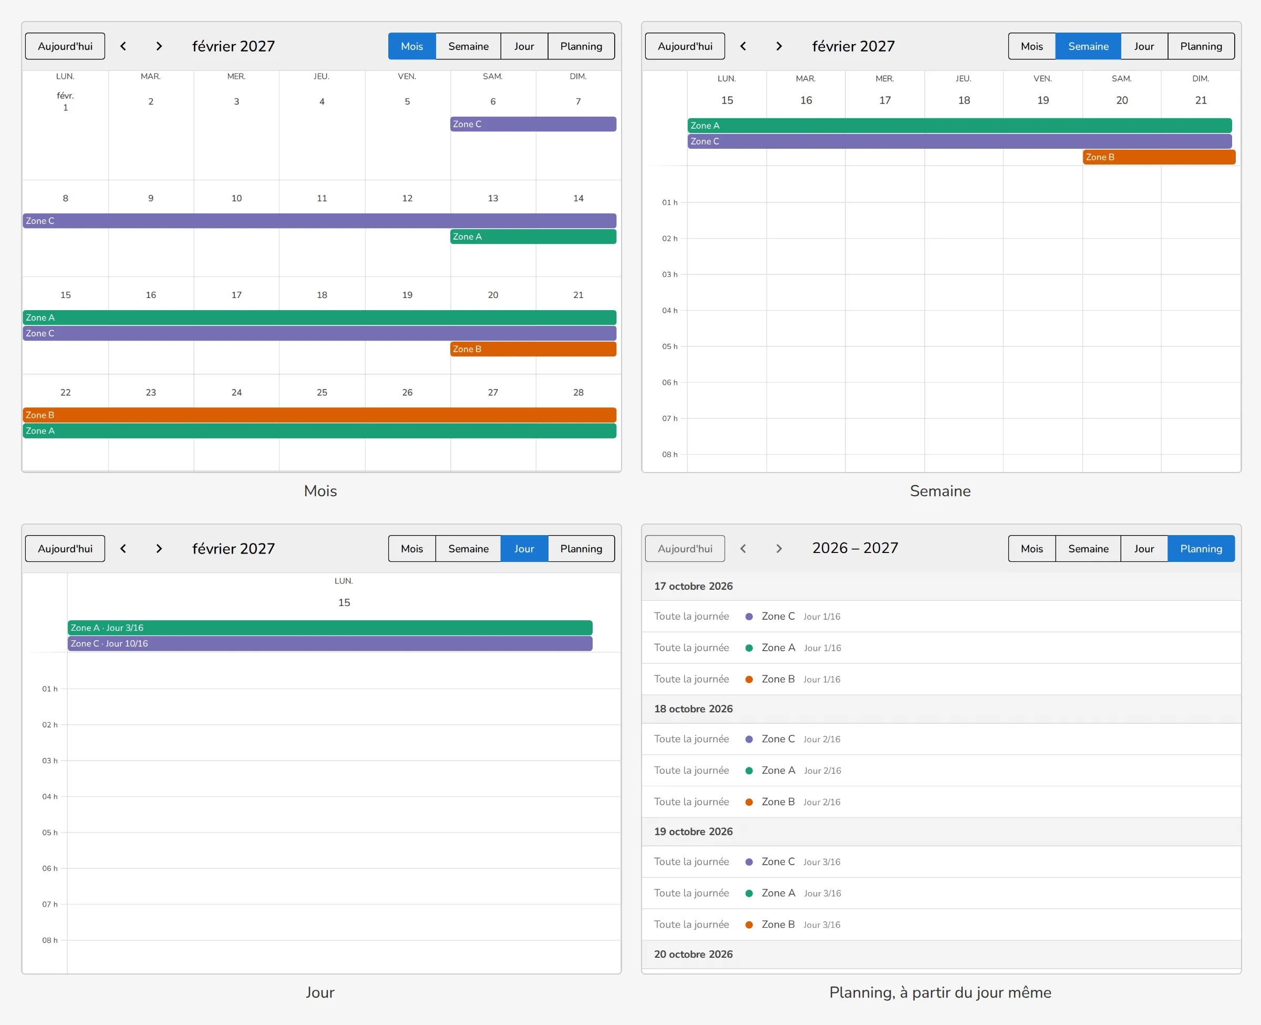Click previous arrow in Planning calendar
This screenshot has width=1261, height=1025.
[743, 549]
